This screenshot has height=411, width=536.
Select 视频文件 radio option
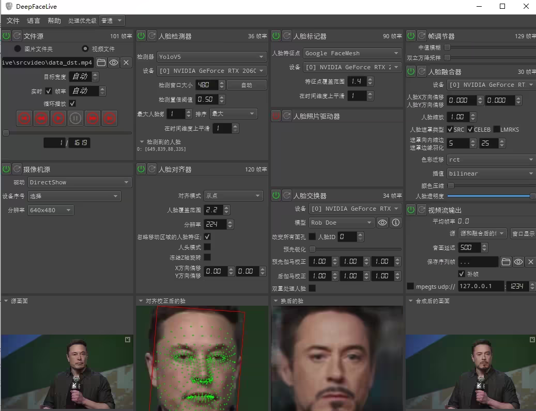click(x=85, y=49)
